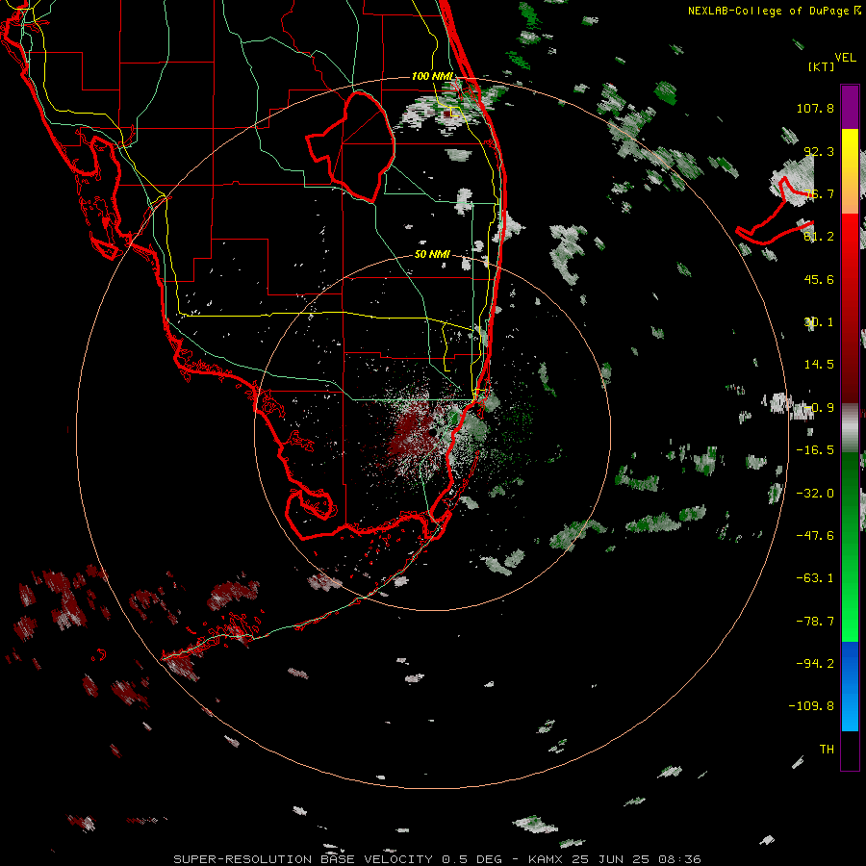Select the -63.1 legend value
Viewport: 866px width, 866px height.
tap(815, 578)
